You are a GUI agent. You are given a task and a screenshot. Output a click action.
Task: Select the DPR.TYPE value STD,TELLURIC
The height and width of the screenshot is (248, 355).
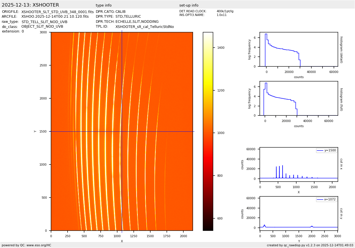tap(128, 17)
